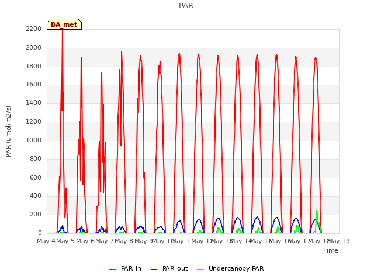Viewport: 374px width, 280px height.
Task: Toggle the PAR_in legend entry
Action: pos(125,268)
